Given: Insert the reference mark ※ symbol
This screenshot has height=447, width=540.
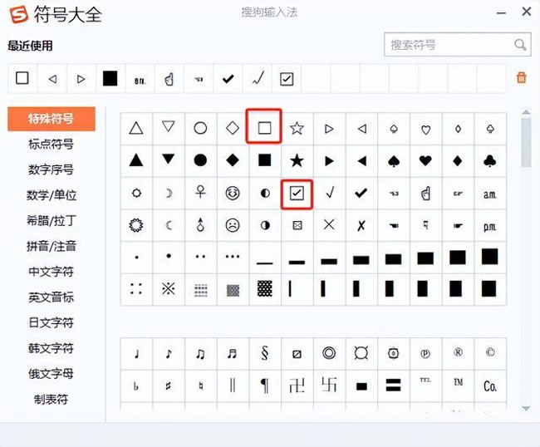Looking at the screenshot, I should click(x=169, y=289).
